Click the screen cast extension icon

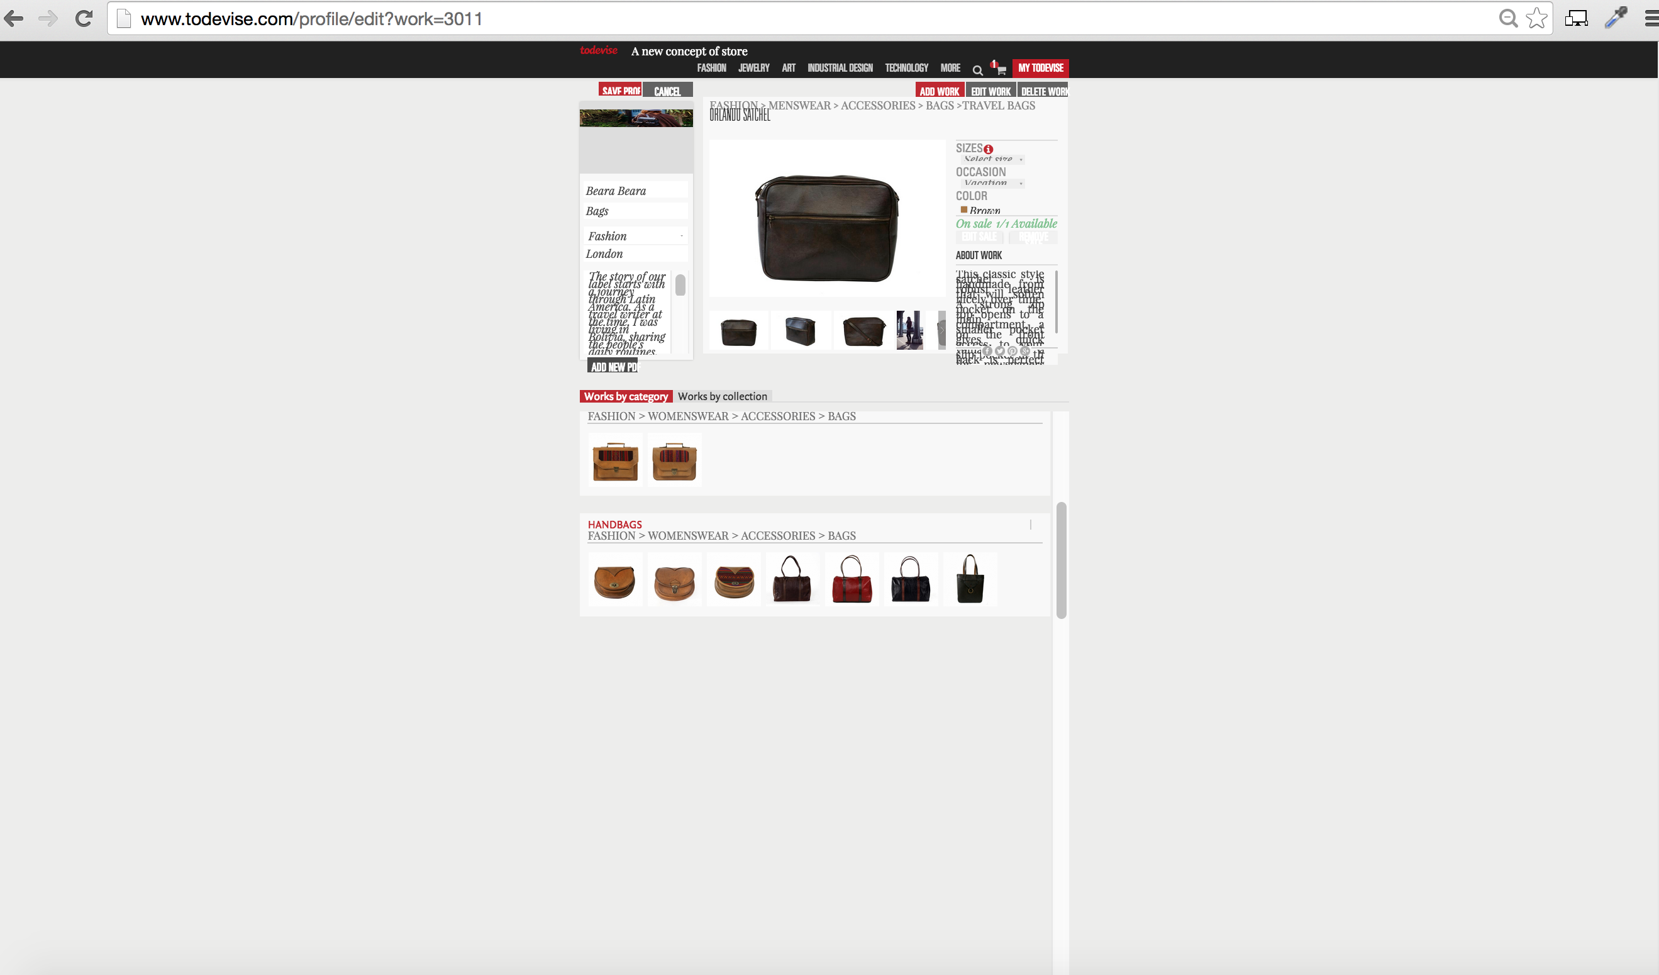[1576, 18]
